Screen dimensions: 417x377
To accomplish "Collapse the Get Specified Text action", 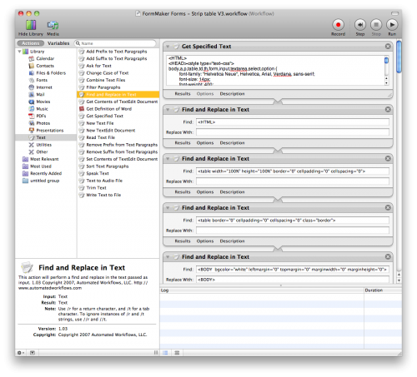I will 168,47.
